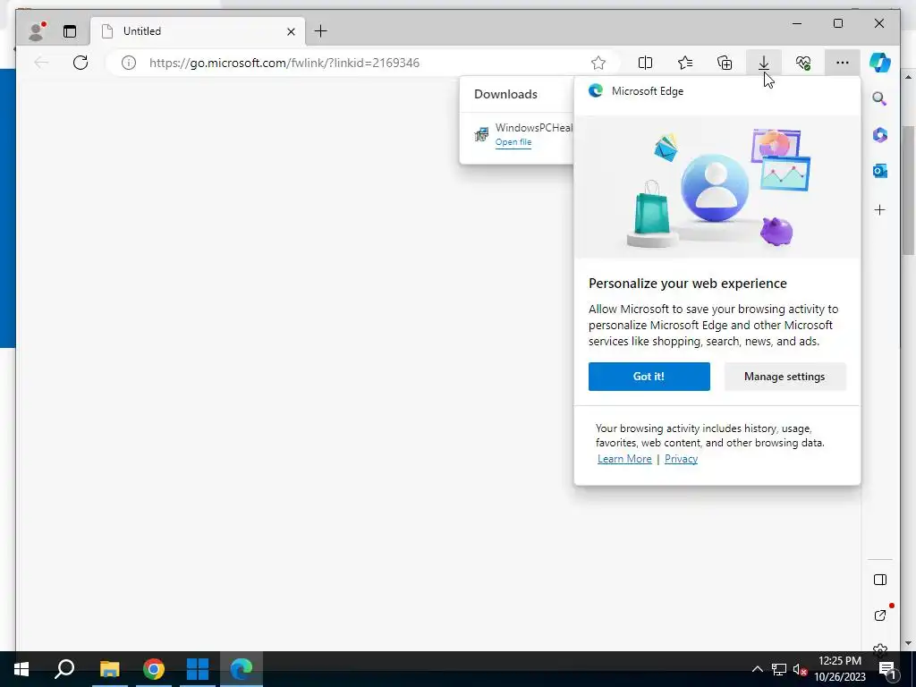Open the Privacy link
The image size is (916, 687).
tap(681, 459)
